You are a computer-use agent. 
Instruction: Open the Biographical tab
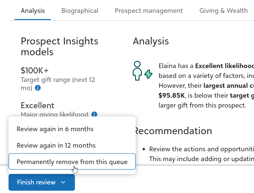tap(80, 11)
